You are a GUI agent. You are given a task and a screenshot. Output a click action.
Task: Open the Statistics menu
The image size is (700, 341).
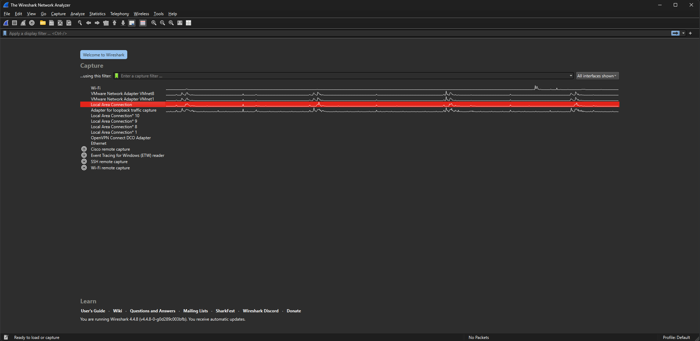[x=97, y=14]
